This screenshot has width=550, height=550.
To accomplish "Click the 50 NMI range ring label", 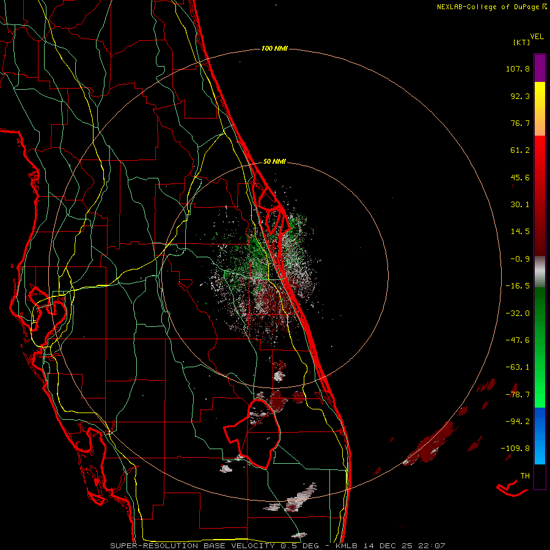I will 274,161.
